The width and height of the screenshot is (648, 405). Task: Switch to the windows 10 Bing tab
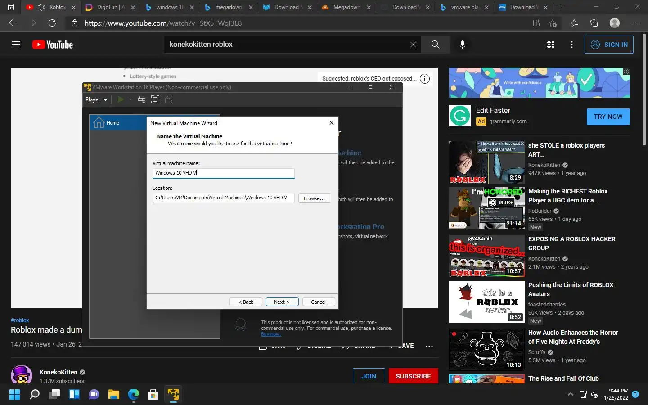tap(170, 7)
